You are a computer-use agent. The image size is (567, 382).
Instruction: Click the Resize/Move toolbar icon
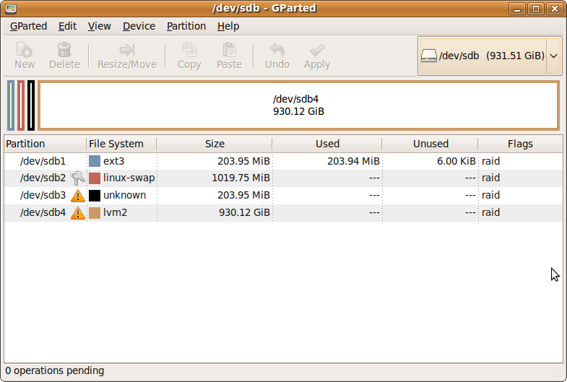[127, 51]
